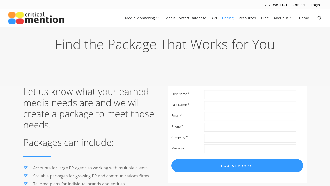Click checkmark icon beside large PR agencies

(x=26, y=168)
